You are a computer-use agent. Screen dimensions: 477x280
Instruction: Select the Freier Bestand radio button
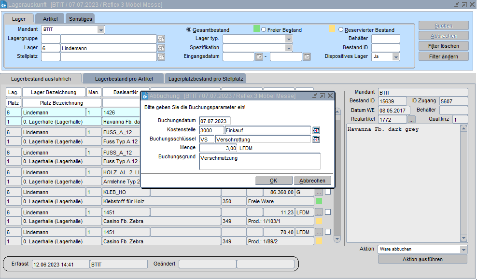point(264,30)
